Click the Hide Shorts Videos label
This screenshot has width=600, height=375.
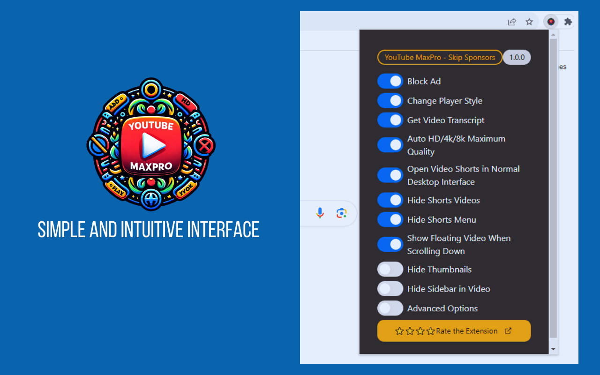pyautogui.click(x=443, y=200)
